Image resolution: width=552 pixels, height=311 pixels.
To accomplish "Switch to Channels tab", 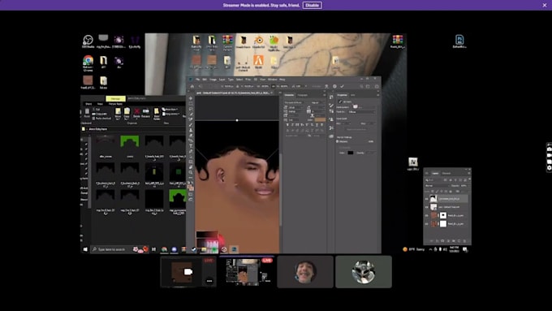I will tap(446, 173).
